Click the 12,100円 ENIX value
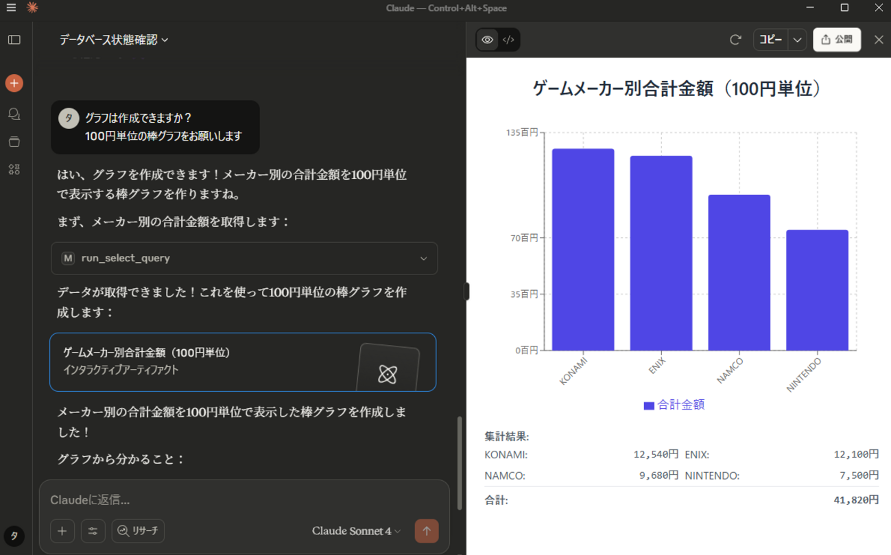 pyautogui.click(x=856, y=454)
